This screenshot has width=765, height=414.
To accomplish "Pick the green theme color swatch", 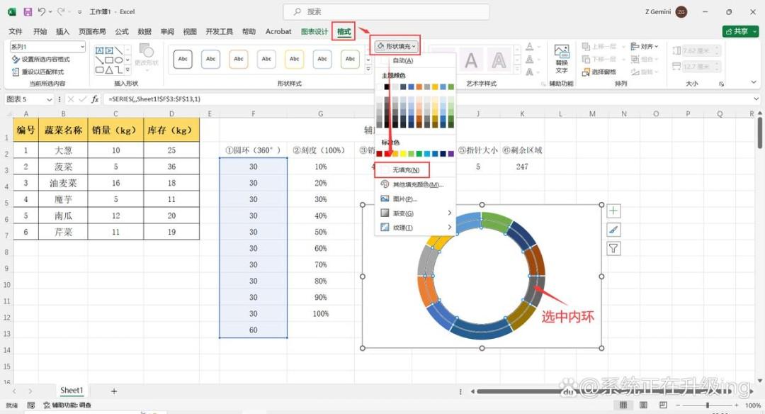I will (x=450, y=87).
